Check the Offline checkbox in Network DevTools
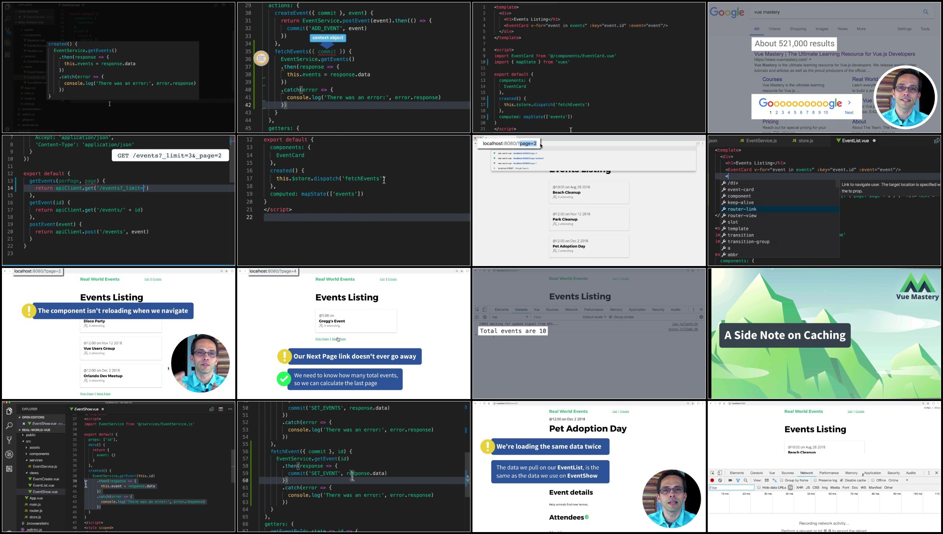943x534 pixels. coord(873,480)
